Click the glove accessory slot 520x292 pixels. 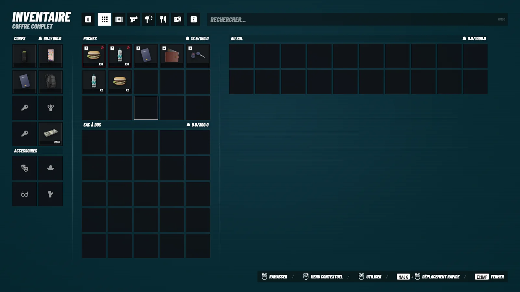click(51, 194)
